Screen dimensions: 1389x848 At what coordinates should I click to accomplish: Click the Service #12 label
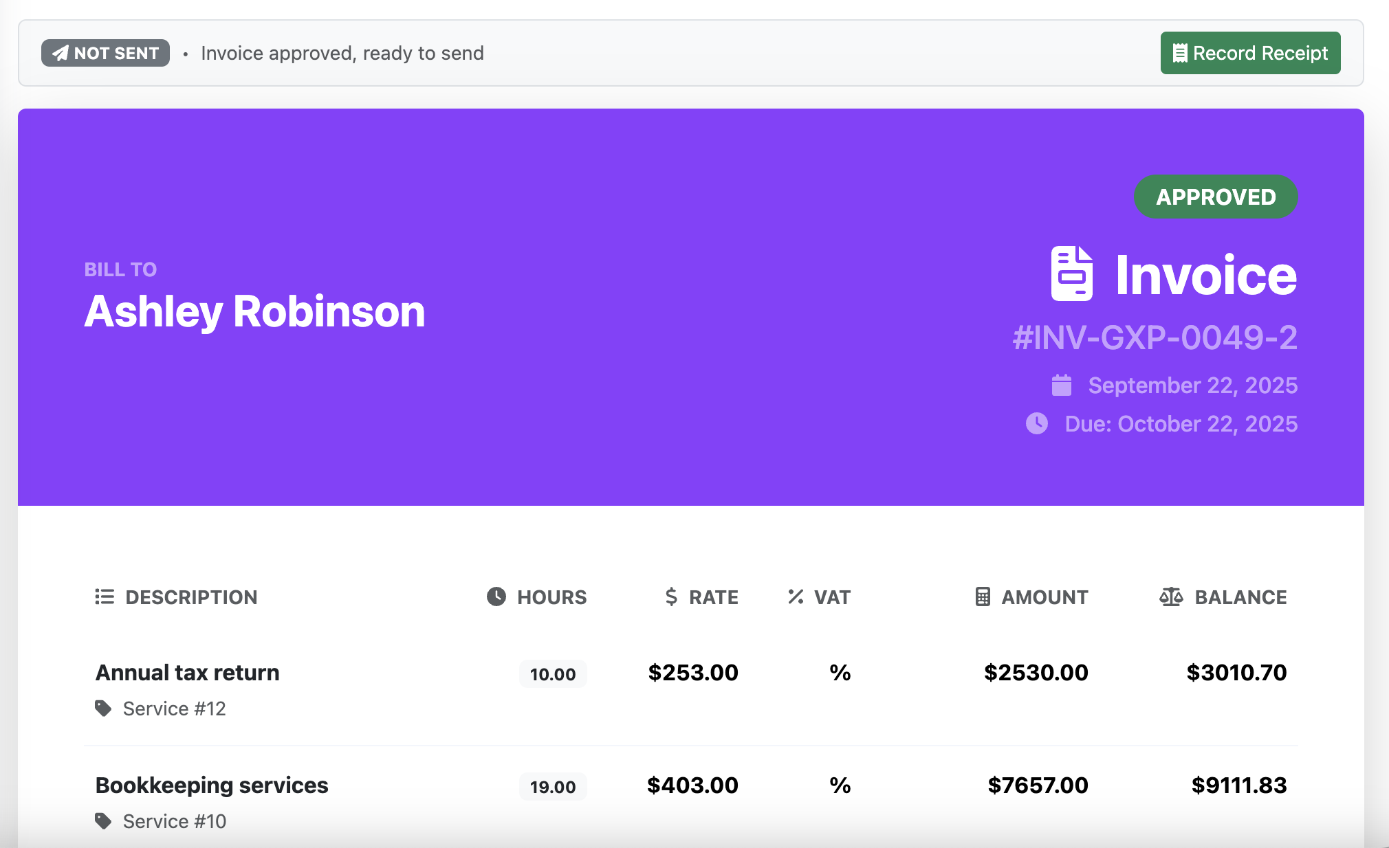click(x=175, y=708)
